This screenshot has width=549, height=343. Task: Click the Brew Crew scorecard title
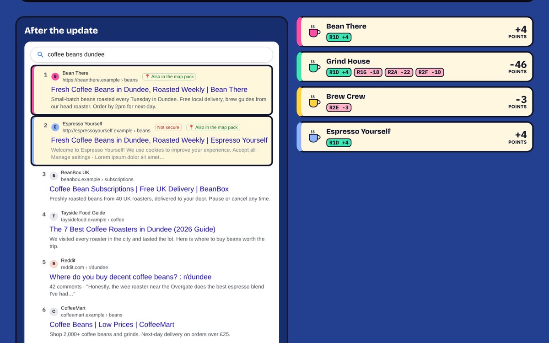click(345, 96)
